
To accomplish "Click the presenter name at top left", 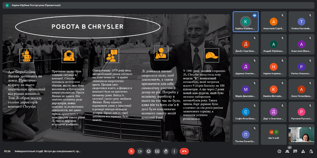I will click(x=35, y=5).
